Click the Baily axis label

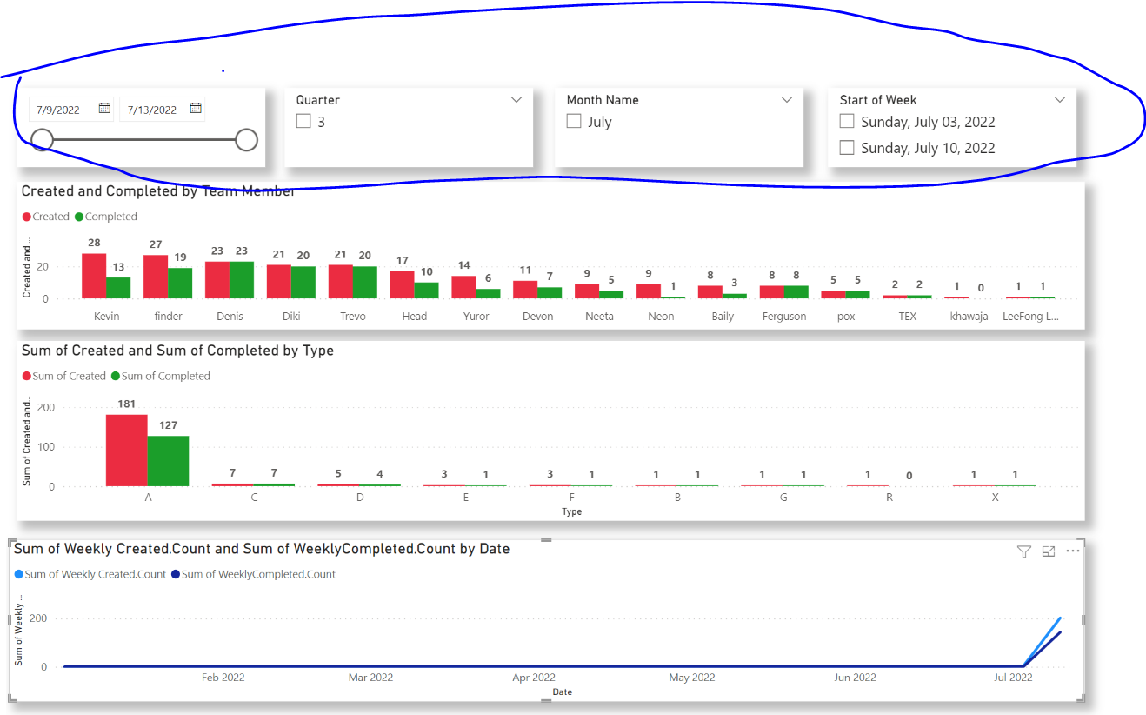[x=723, y=317]
